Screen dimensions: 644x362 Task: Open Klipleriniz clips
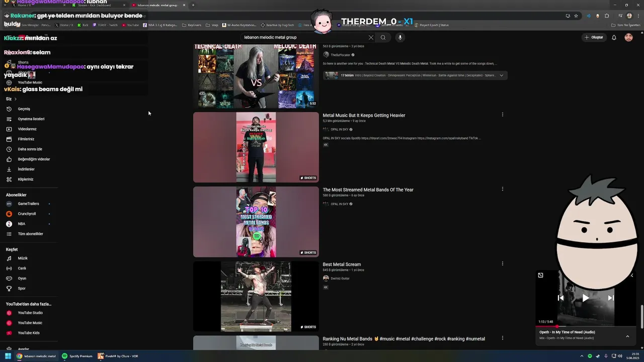click(26, 179)
